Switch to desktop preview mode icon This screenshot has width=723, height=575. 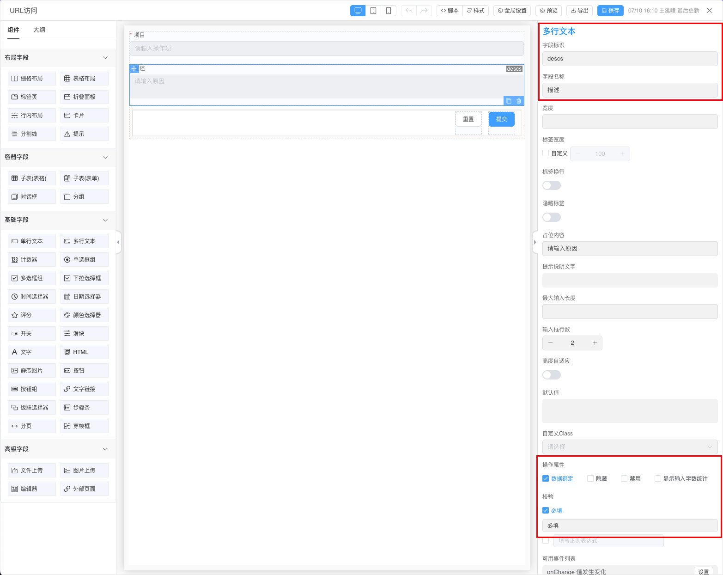pyautogui.click(x=358, y=11)
